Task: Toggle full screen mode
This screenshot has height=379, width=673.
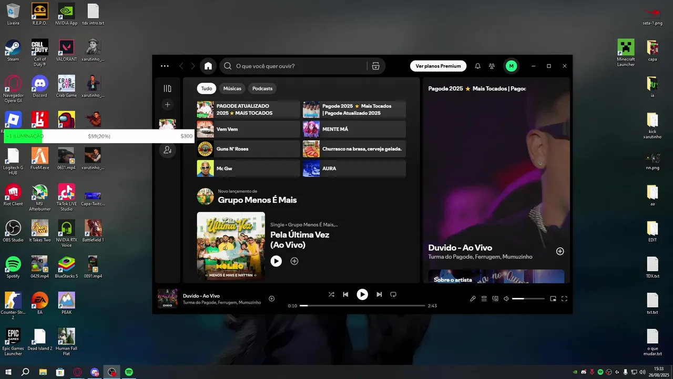Action: (x=564, y=298)
